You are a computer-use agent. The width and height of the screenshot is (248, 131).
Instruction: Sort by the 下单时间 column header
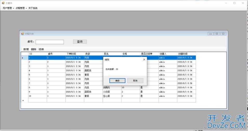(75, 54)
